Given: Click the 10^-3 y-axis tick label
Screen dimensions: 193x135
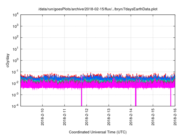Looking at the screenshot, I should point(15,95).
